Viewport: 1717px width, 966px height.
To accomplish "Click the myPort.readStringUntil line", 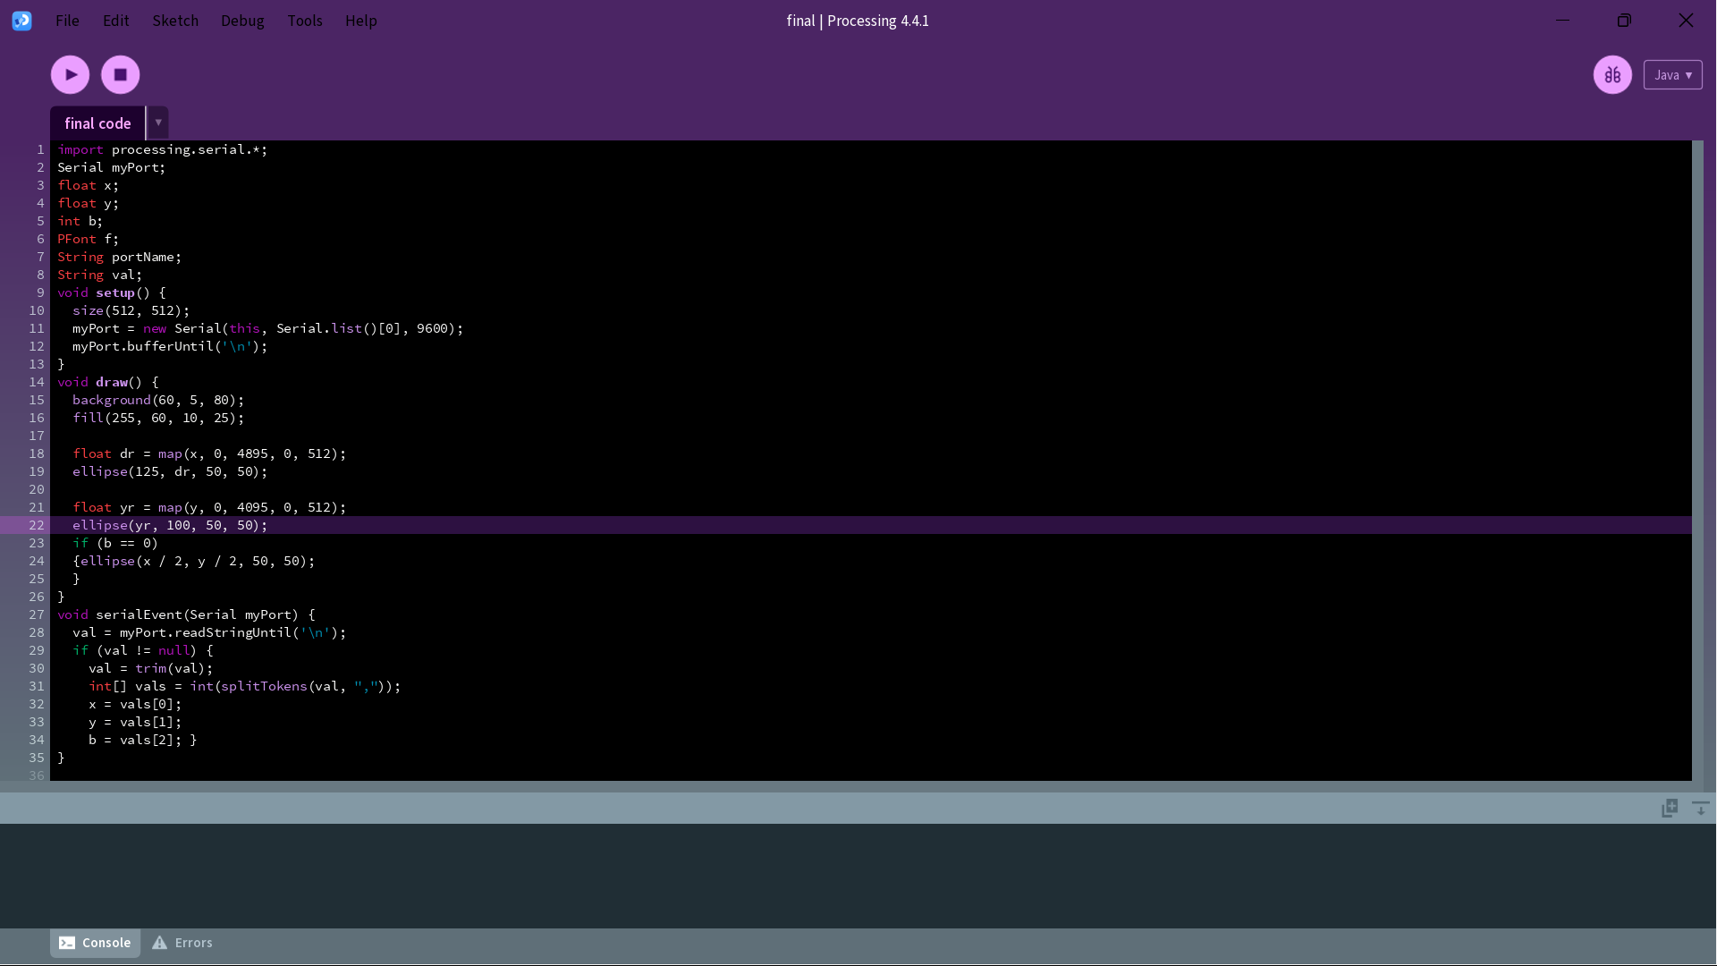I will 209,632.
